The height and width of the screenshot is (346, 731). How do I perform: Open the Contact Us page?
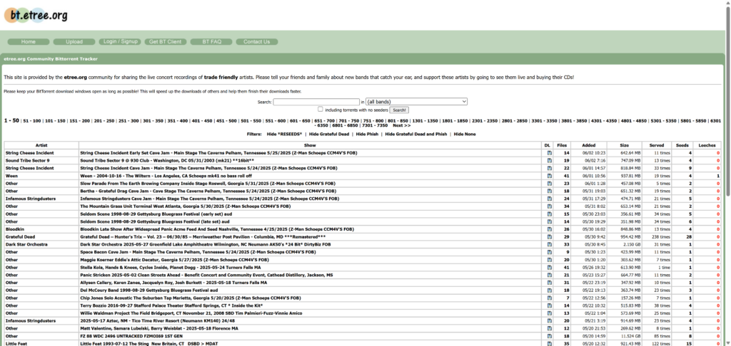(257, 42)
